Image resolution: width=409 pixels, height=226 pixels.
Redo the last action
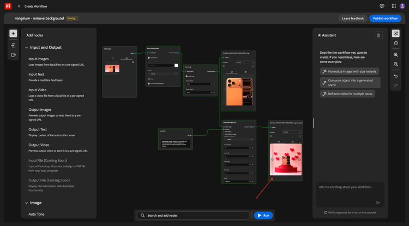click(x=396, y=85)
